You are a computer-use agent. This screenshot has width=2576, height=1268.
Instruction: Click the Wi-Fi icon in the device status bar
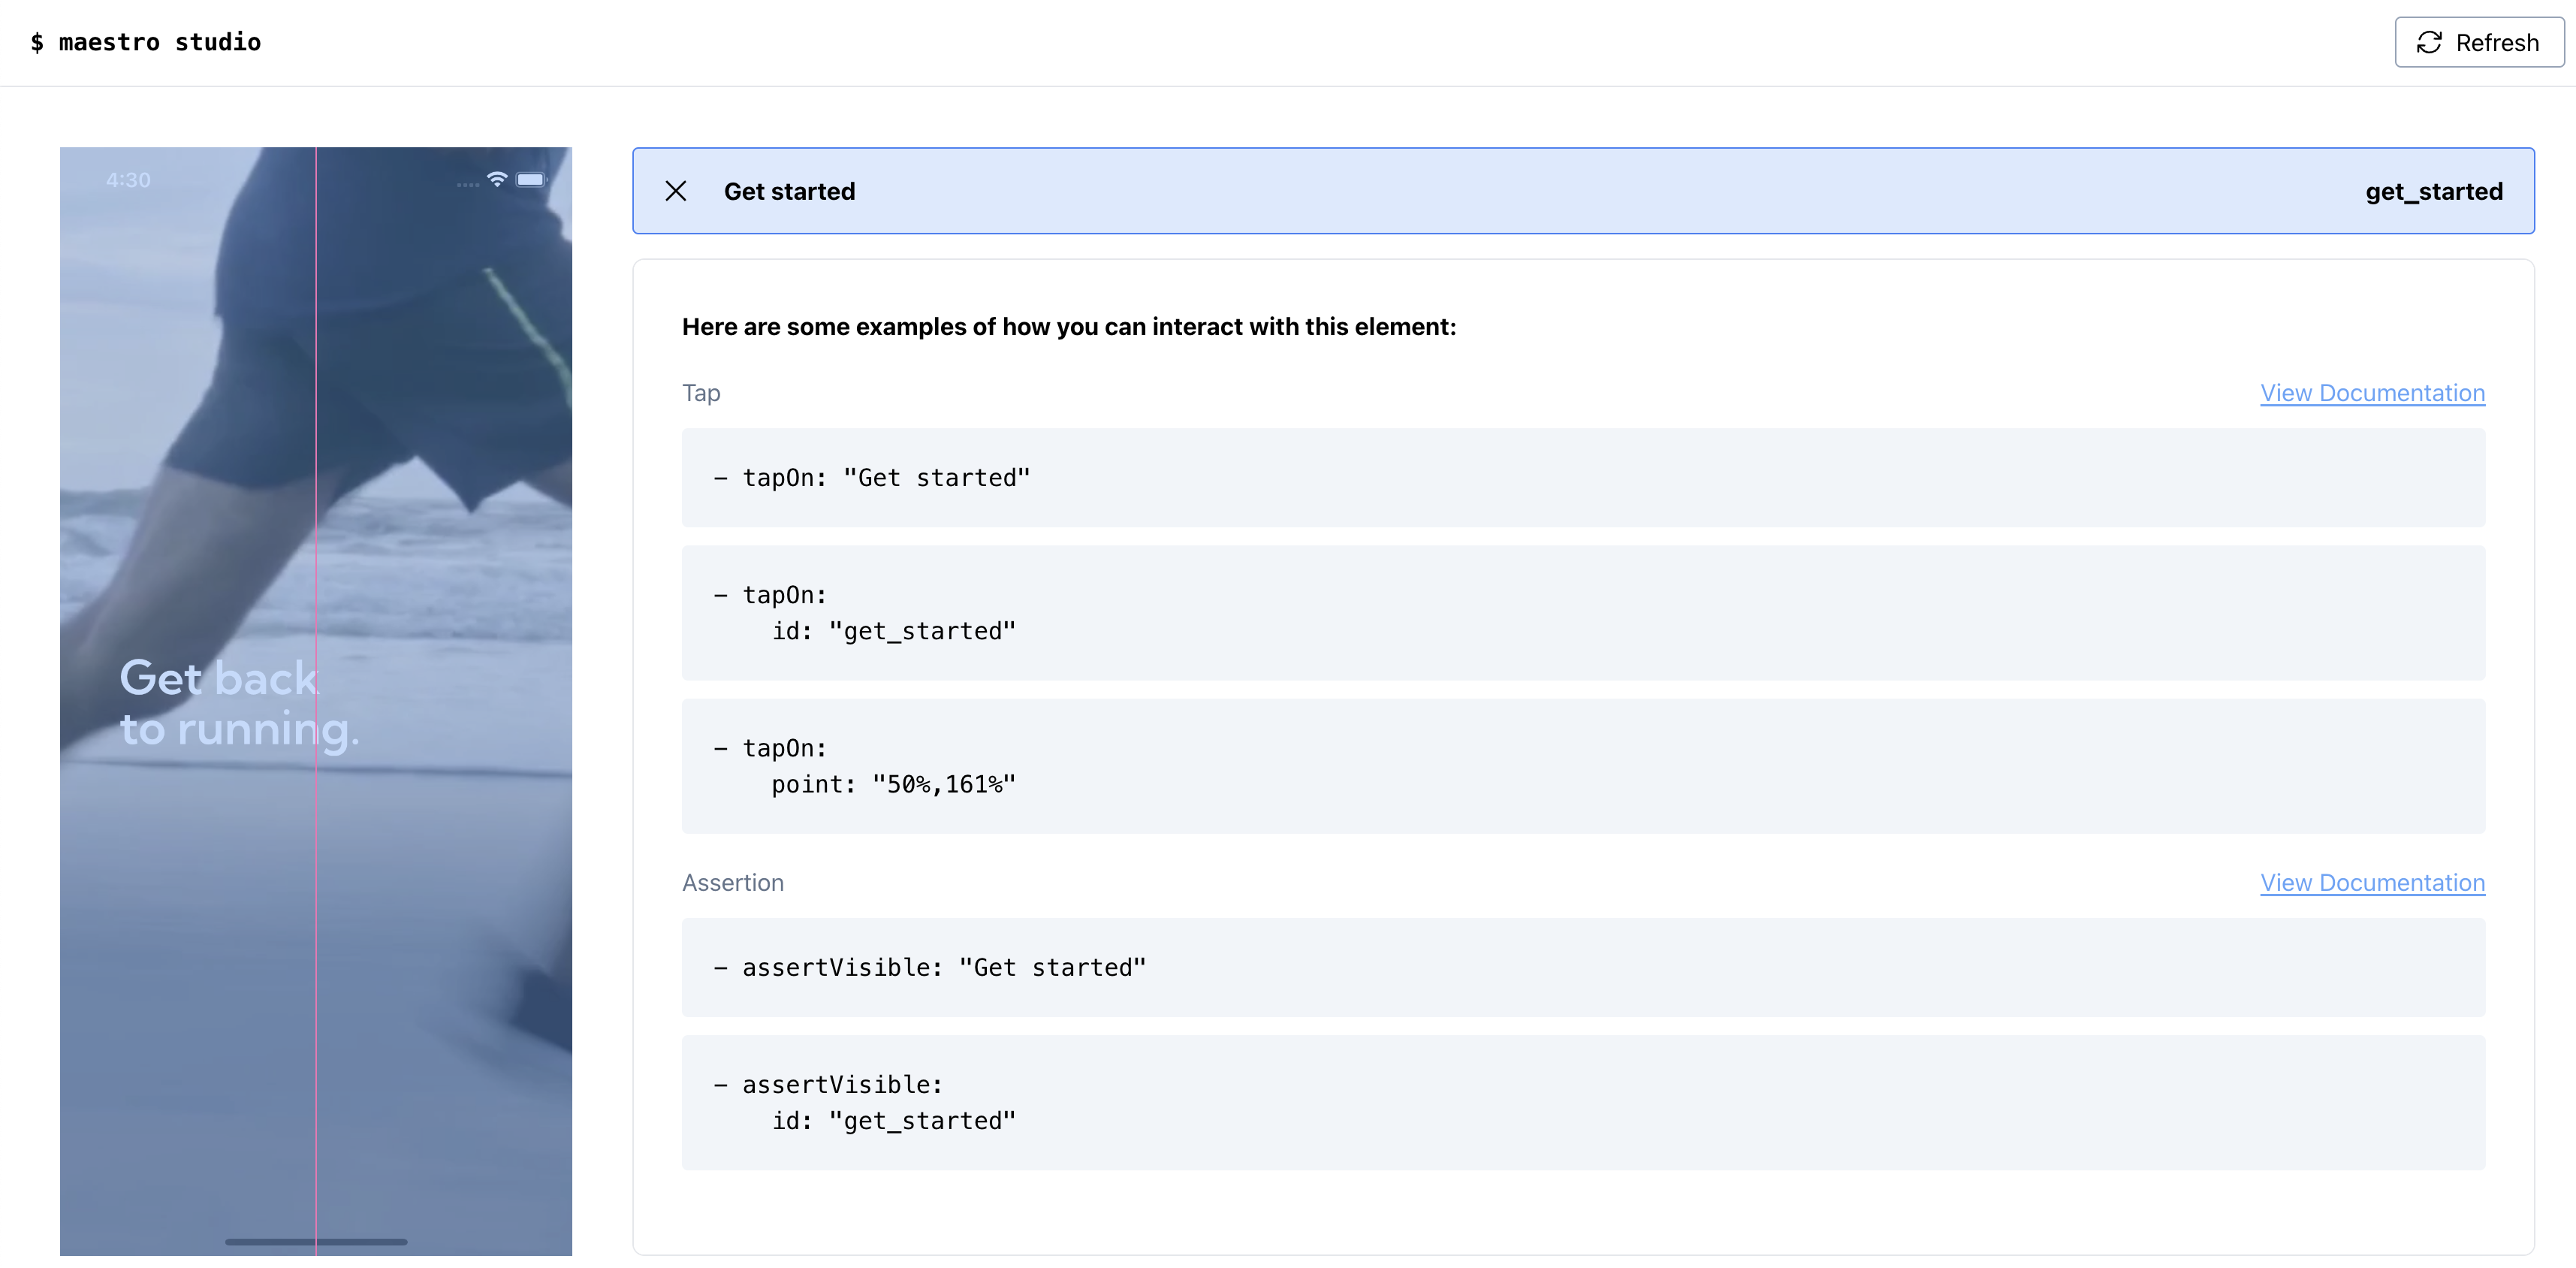pyautogui.click(x=497, y=178)
